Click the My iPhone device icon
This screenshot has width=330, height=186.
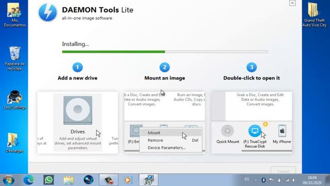click(282, 131)
